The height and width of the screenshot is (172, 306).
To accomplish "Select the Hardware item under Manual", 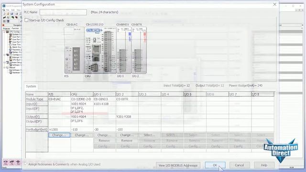I will tap(16, 73).
